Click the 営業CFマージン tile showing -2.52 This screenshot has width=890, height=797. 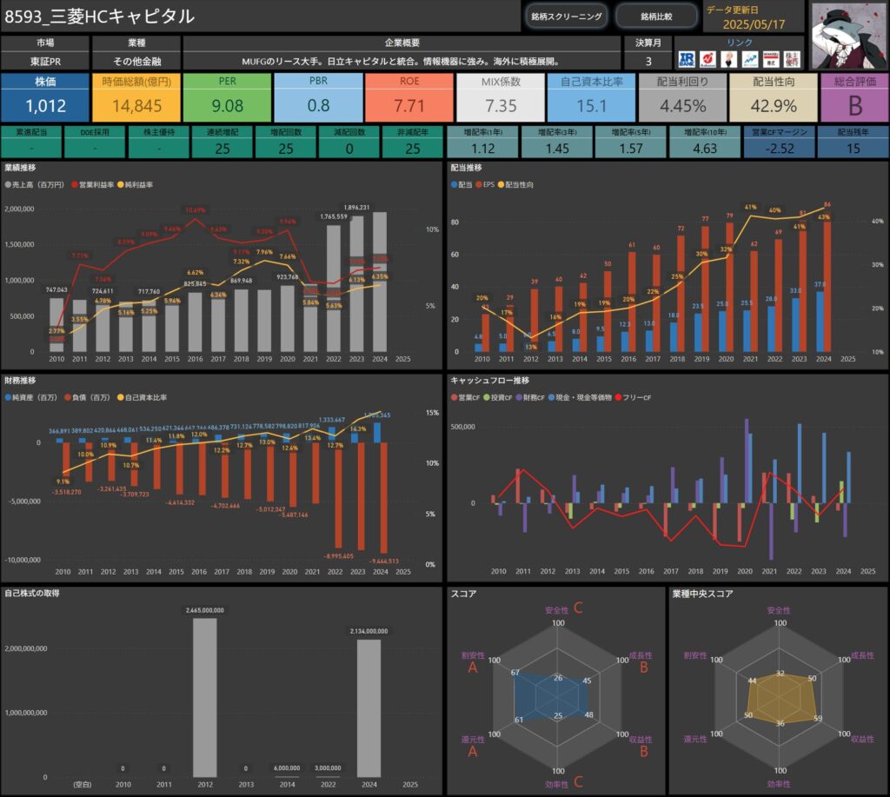[x=779, y=142]
